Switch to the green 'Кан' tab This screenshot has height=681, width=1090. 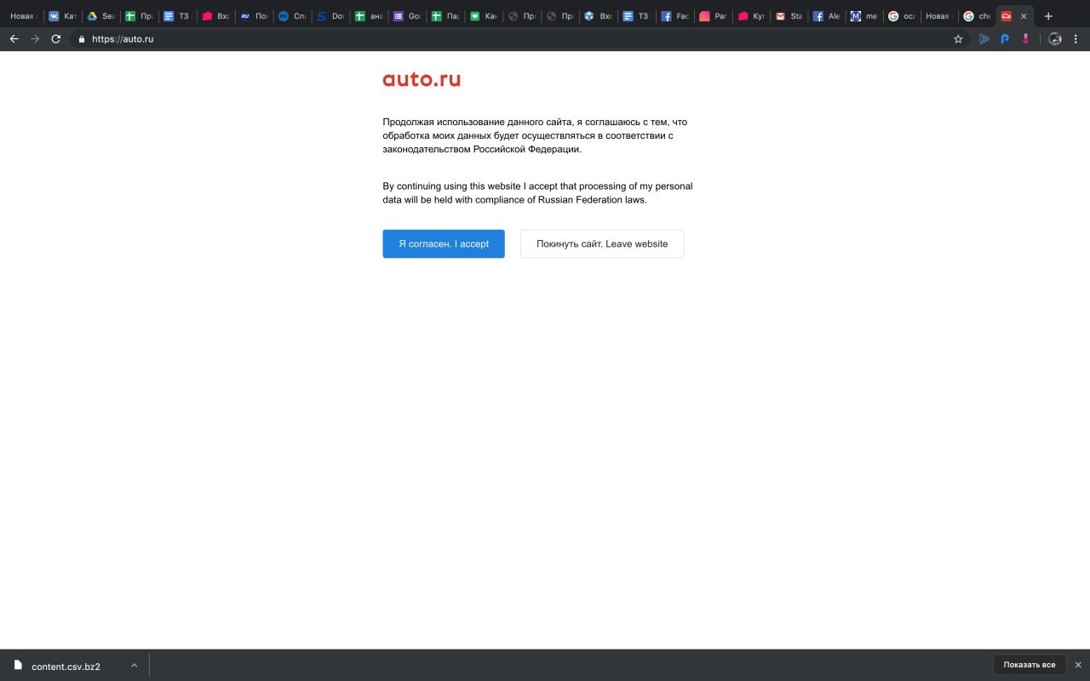484,16
